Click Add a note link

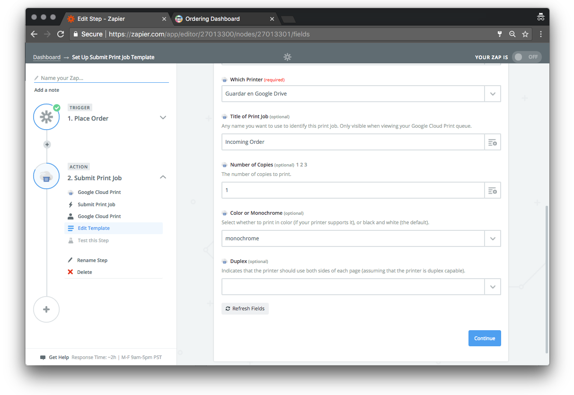(x=47, y=90)
